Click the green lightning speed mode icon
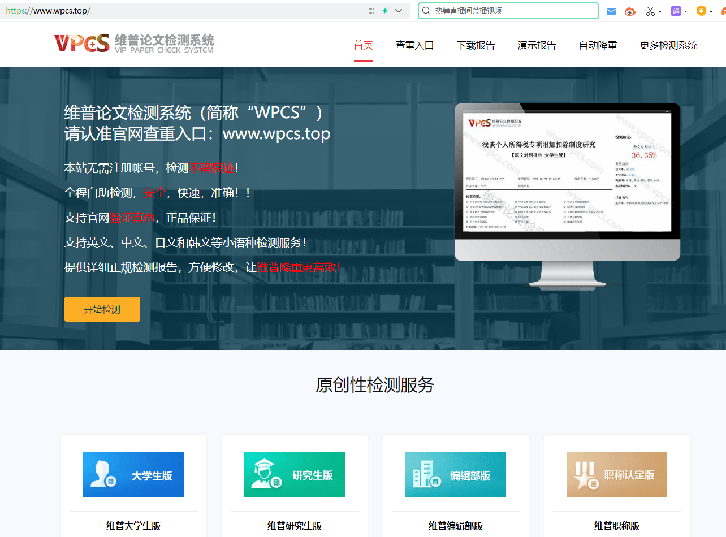The height and width of the screenshot is (537, 726). (x=385, y=11)
